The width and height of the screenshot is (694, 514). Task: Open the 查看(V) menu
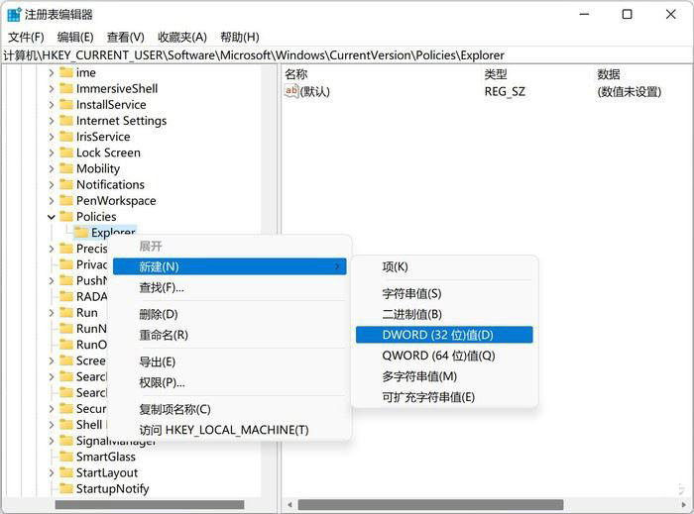pyautogui.click(x=125, y=37)
